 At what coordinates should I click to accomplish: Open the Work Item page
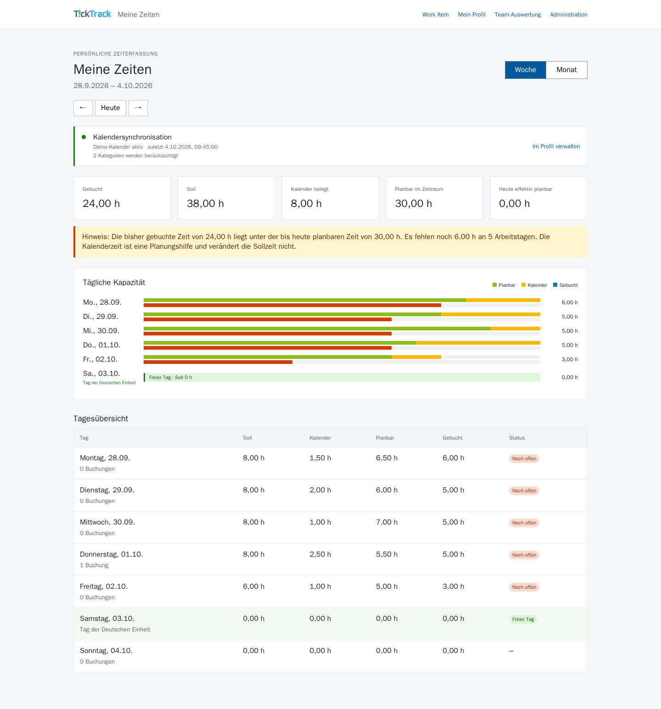pyautogui.click(x=436, y=15)
